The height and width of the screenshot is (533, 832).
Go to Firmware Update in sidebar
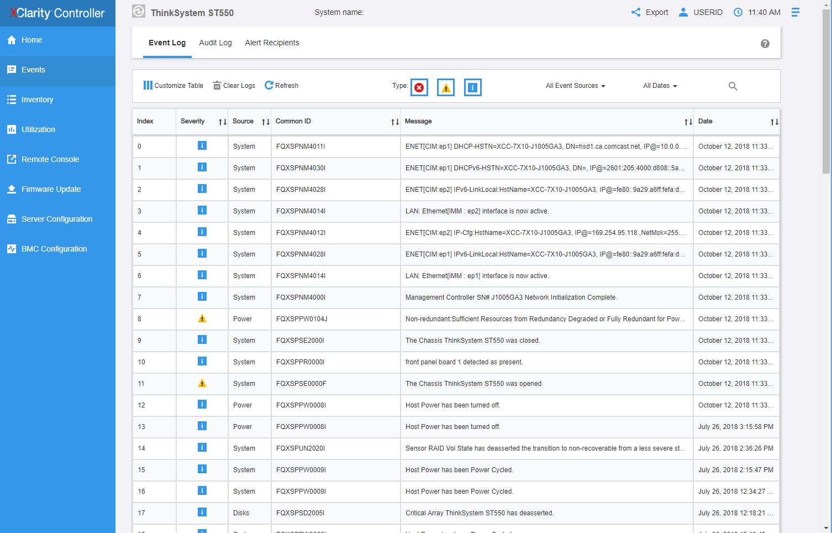51,189
